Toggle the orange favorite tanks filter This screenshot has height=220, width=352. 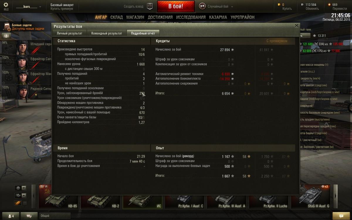pyautogui.click(x=18, y=203)
